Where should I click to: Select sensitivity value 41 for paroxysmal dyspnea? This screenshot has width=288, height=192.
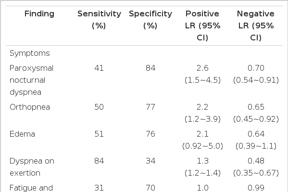pos(99,68)
